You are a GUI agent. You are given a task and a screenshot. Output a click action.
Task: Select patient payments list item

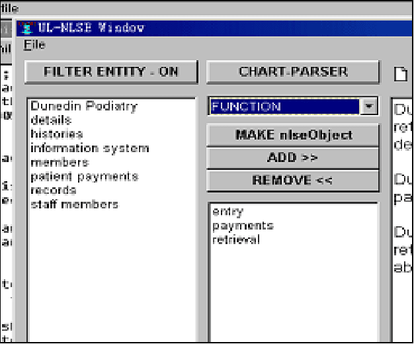[x=85, y=176]
